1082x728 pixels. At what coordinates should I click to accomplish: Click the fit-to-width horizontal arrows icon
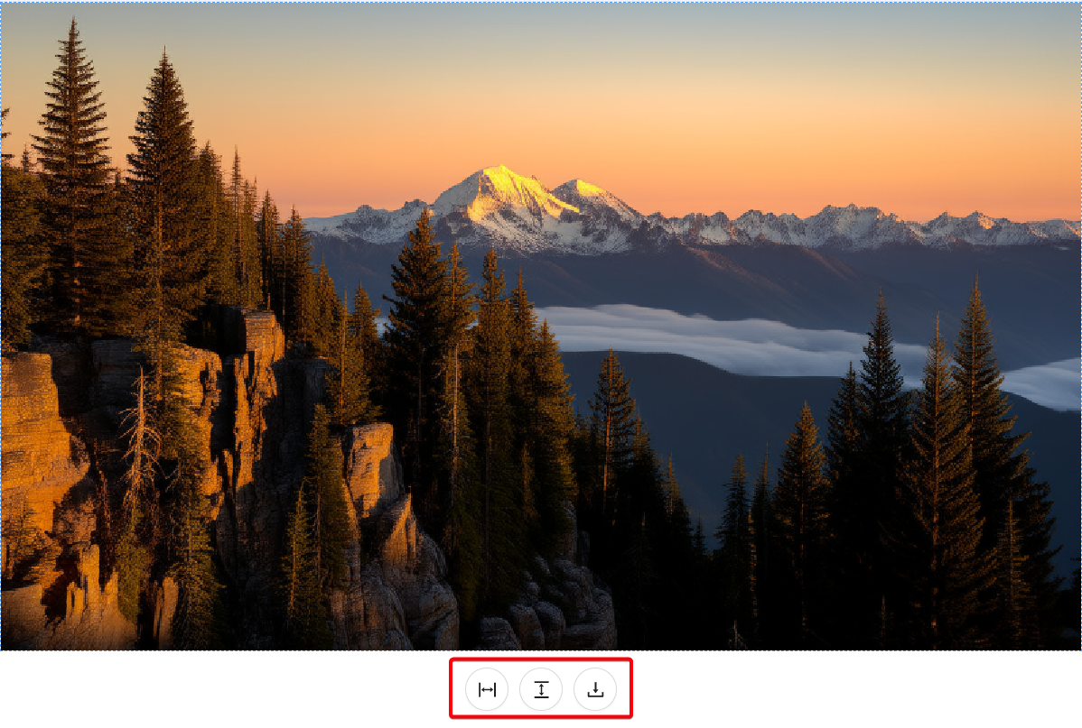point(487,689)
